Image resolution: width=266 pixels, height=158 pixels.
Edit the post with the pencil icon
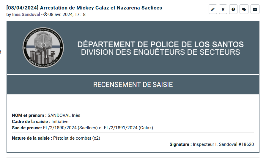213,9
